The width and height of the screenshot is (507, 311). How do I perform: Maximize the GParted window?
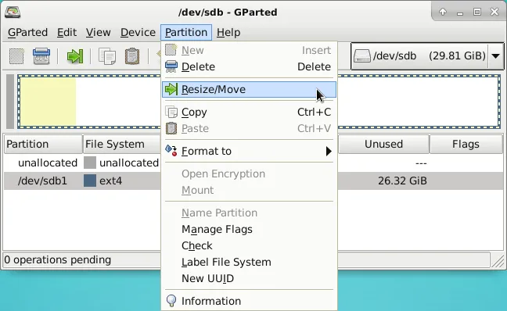coord(477,13)
